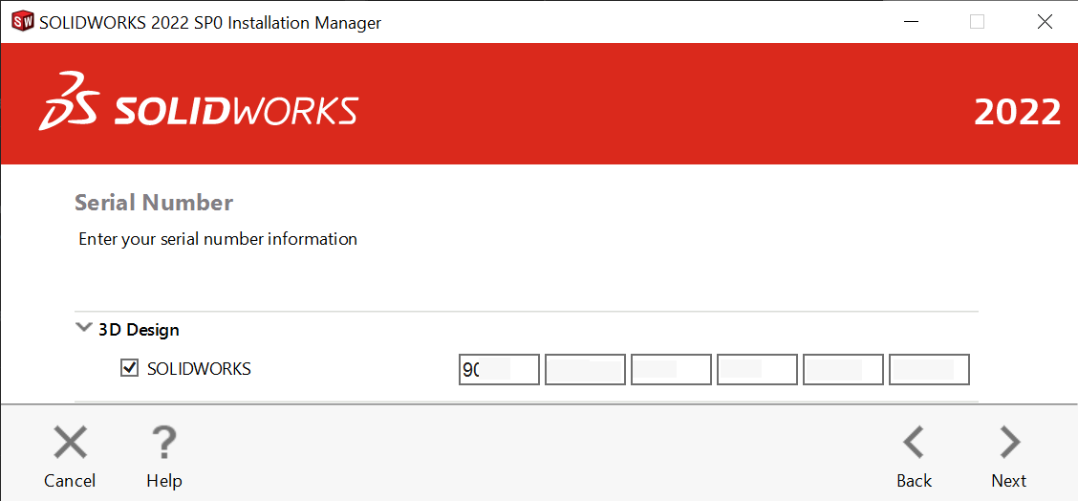
Task: Select the sixth serial number field
Action: pyautogui.click(x=930, y=370)
